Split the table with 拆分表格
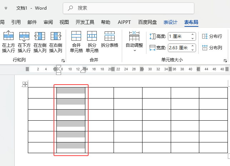230x166 pixels. (x=110, y=39)
